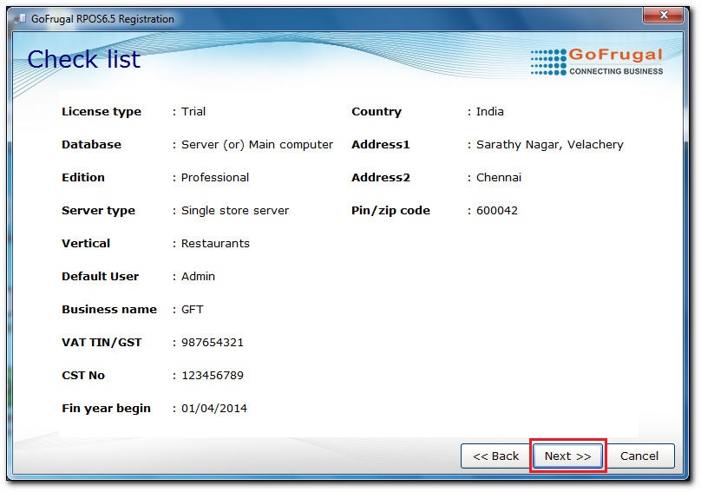701x492 pixels.
Task: Click 'GoFrugal RPOS6.5 Registration' title text
Action: [102, 19]
